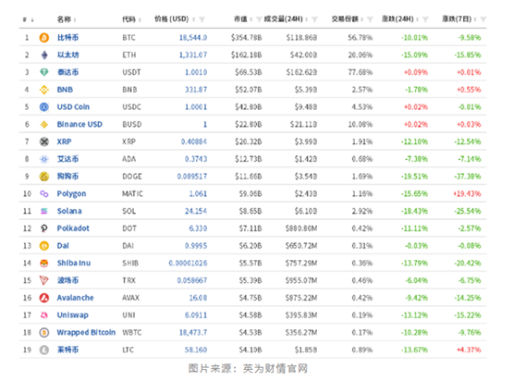514x381 pixels.
Task: Sort table by the # rank column
Action: point(29,19)
